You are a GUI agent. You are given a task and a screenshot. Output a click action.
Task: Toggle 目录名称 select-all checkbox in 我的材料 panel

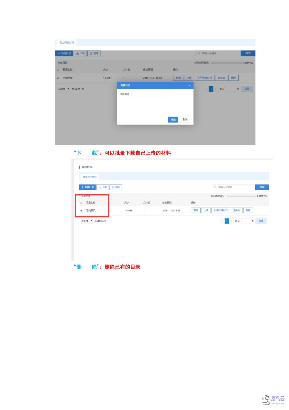[82, 203]
